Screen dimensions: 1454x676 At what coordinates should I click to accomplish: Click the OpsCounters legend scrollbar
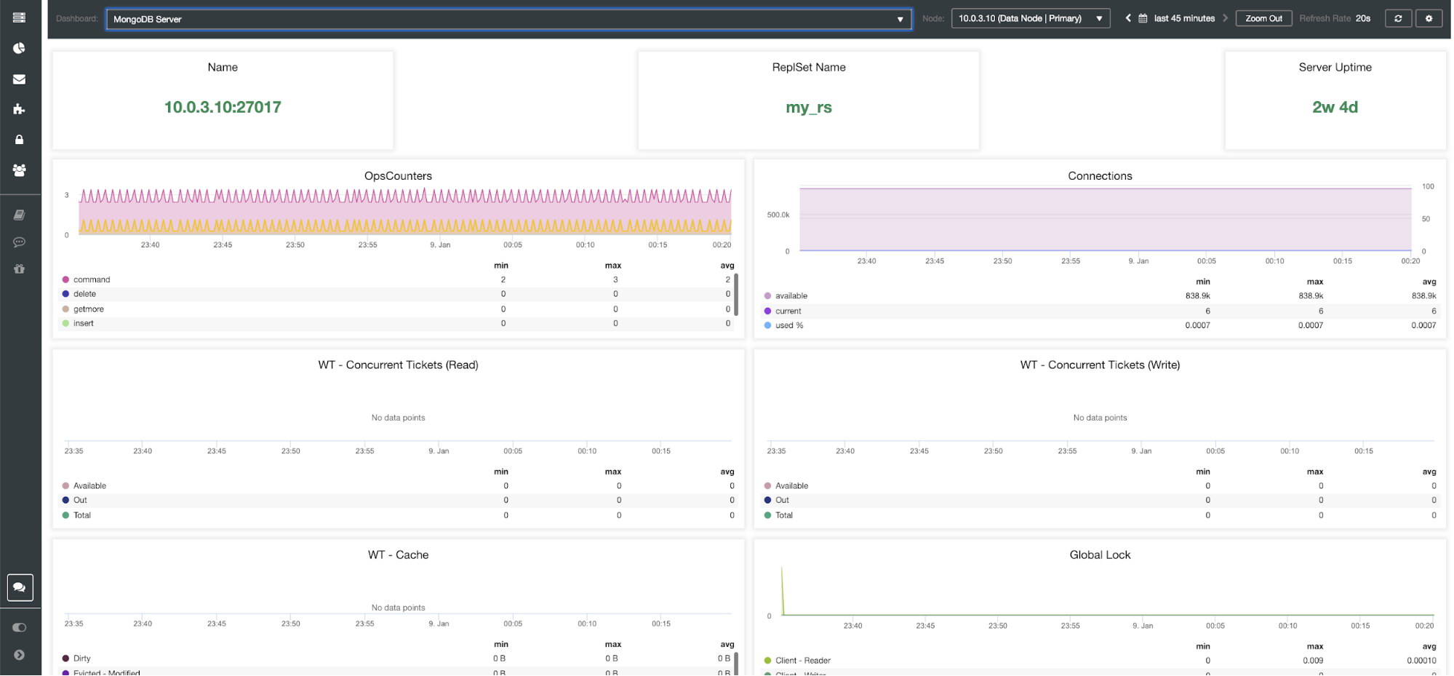[x=736, y=295]
